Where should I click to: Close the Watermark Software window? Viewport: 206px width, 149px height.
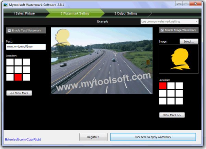[195, 4]
